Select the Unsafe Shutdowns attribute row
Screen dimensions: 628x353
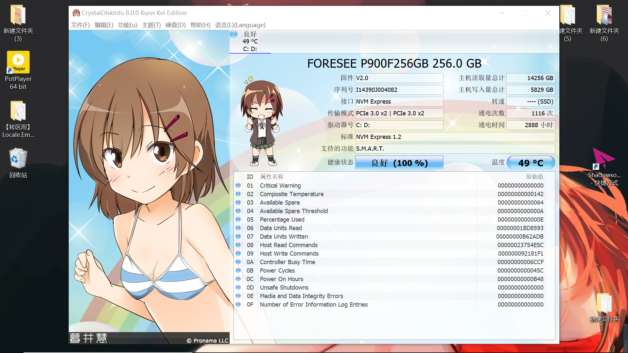coord(390,288)
